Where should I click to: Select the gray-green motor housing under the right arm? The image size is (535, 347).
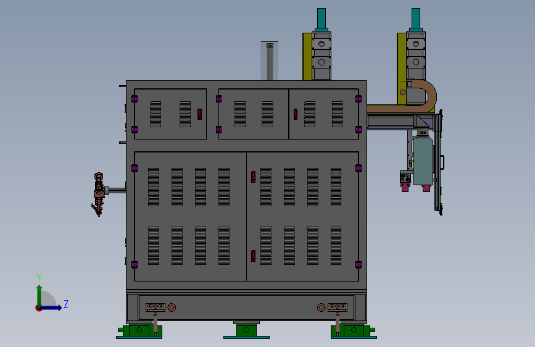point(423,161)
